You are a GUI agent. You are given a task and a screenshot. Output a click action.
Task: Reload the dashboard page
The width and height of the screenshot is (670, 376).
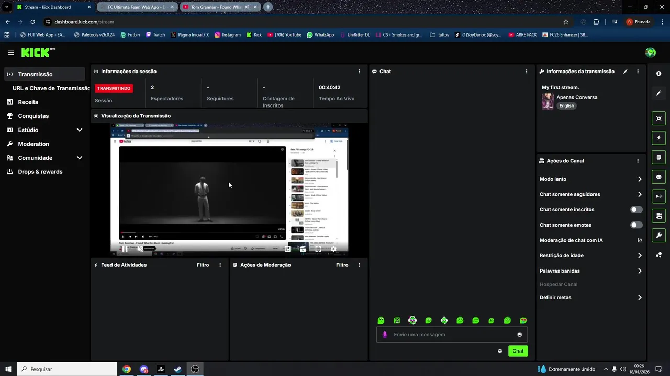click(32, 22)
